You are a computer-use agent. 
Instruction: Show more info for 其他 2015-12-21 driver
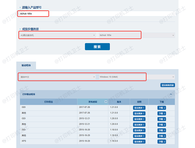point(139,125)
